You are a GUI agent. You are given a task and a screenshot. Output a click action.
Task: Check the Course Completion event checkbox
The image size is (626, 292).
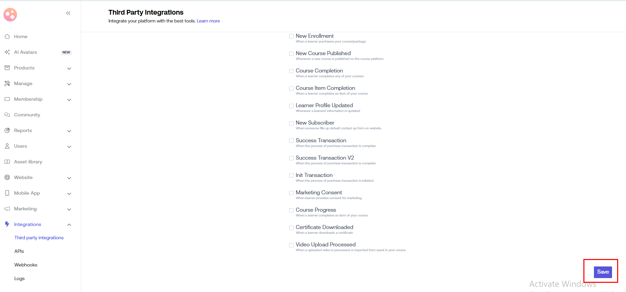[291, 71]
